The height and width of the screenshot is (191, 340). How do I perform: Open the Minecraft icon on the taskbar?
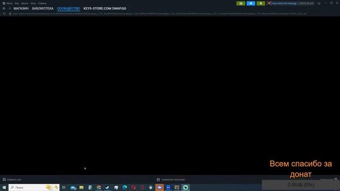click(x=177, y=187)
